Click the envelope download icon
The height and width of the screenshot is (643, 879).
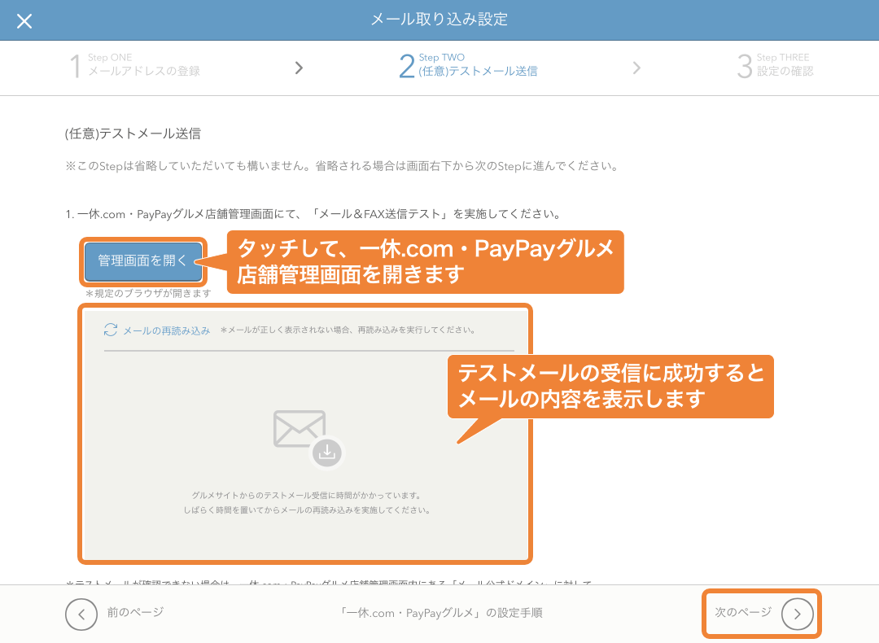[308, 439]
